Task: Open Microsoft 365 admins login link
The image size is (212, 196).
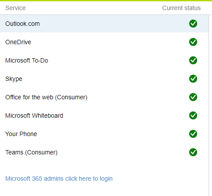Action: coord(59,178)
